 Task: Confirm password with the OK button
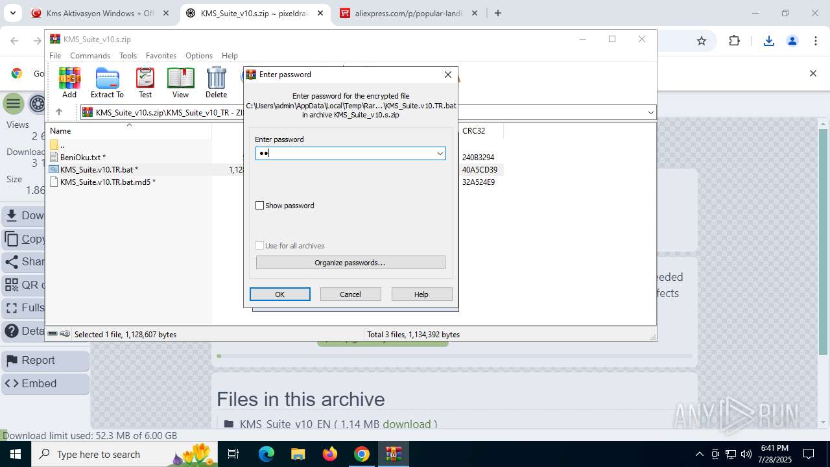pos(280,294)
